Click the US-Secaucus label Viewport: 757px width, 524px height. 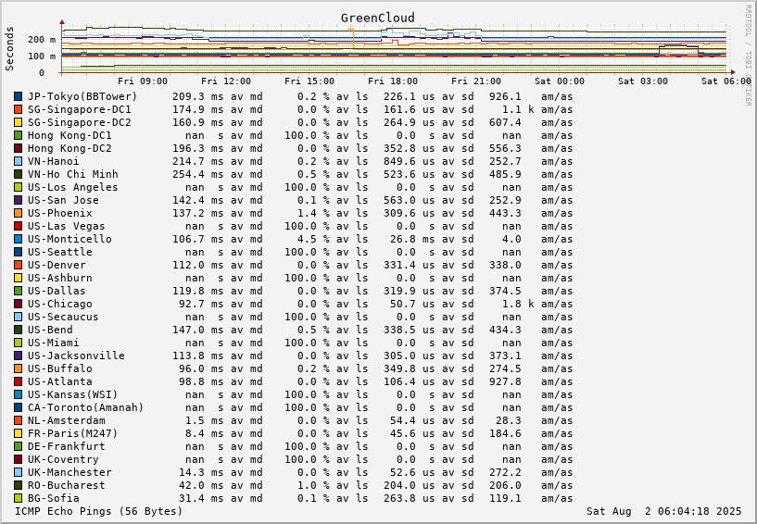tap(63, 317)
